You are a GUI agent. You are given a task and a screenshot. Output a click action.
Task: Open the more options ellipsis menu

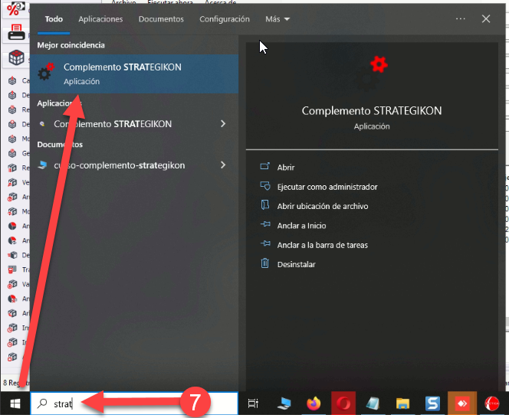(x=460, y=19)
